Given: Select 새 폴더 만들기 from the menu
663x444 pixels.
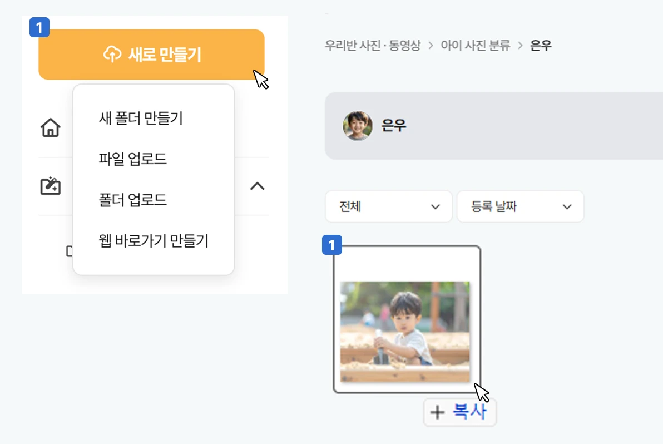Looking at the screenshot, I should [x=141, y=118].
